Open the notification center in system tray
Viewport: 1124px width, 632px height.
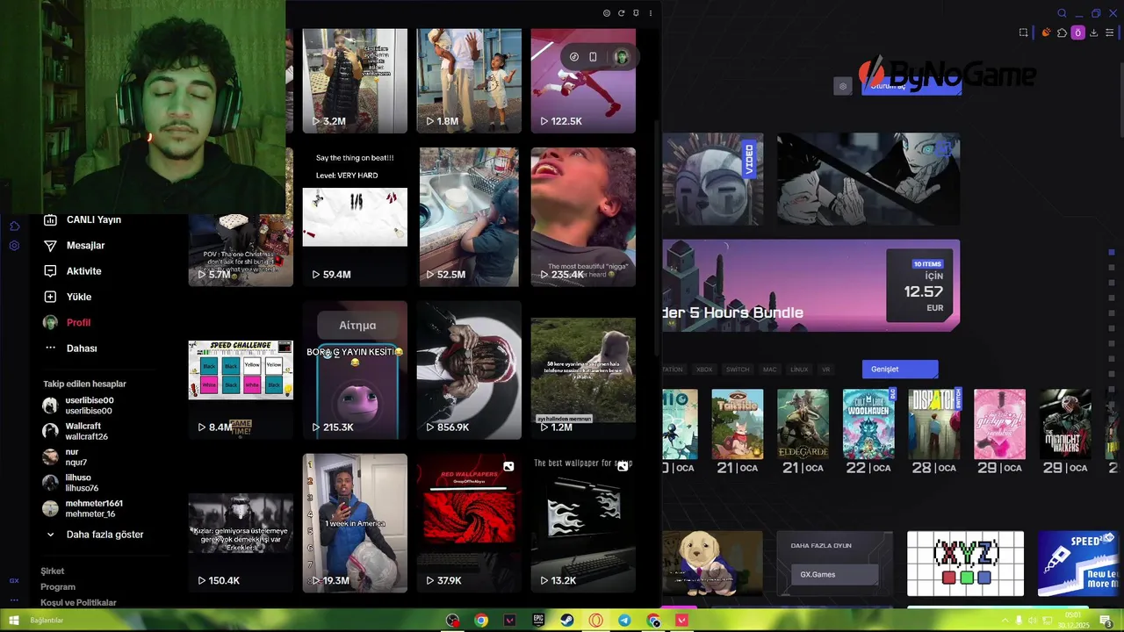(1106, 621)
